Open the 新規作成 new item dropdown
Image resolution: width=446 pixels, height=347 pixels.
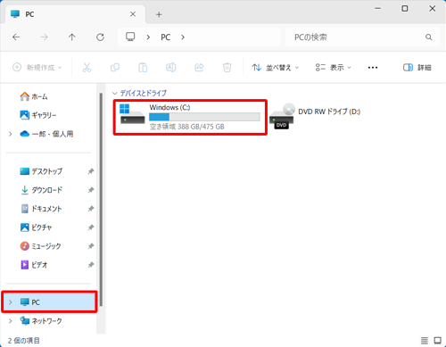[37, 68]
